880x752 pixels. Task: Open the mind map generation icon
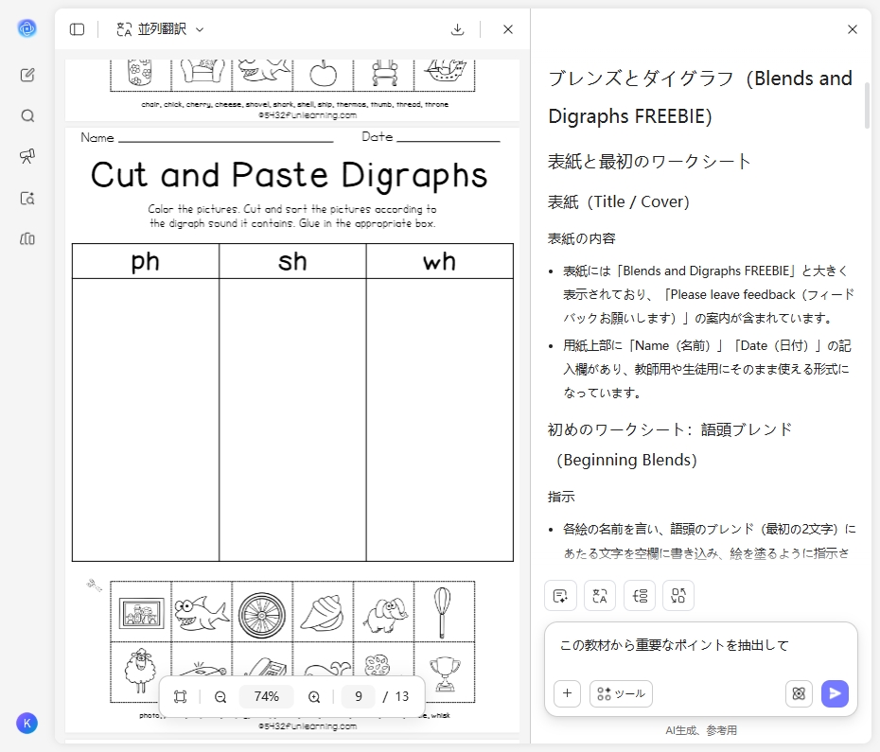coord(678,595)
